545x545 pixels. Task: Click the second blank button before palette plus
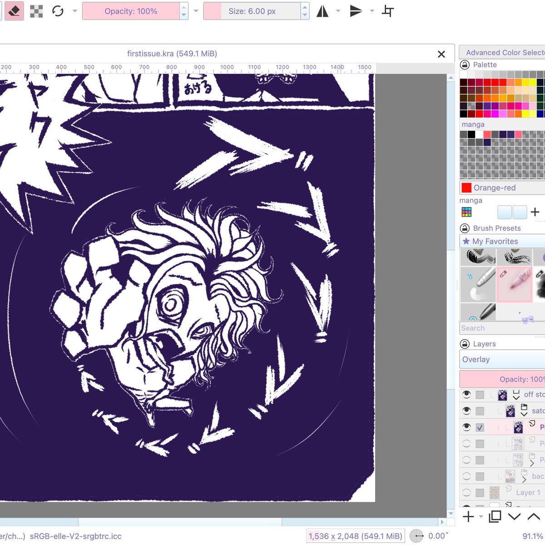520,212
